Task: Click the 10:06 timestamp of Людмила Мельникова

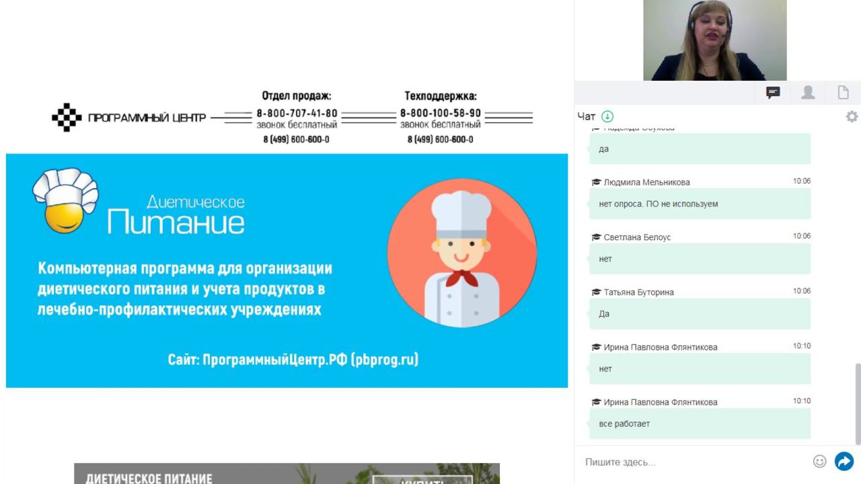Action: click(x=802, y=182)
